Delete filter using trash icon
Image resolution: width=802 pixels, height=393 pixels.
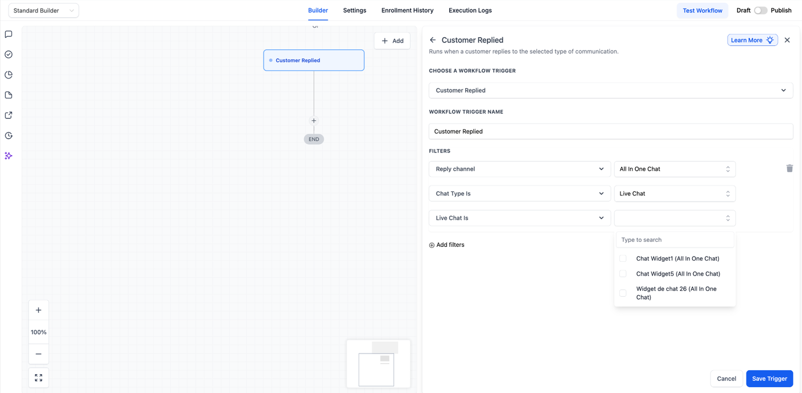(x=789, y=168)
